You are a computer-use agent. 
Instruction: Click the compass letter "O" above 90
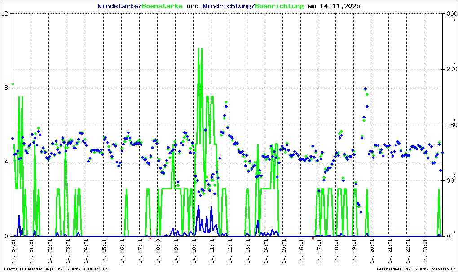(x=454, y=175)
